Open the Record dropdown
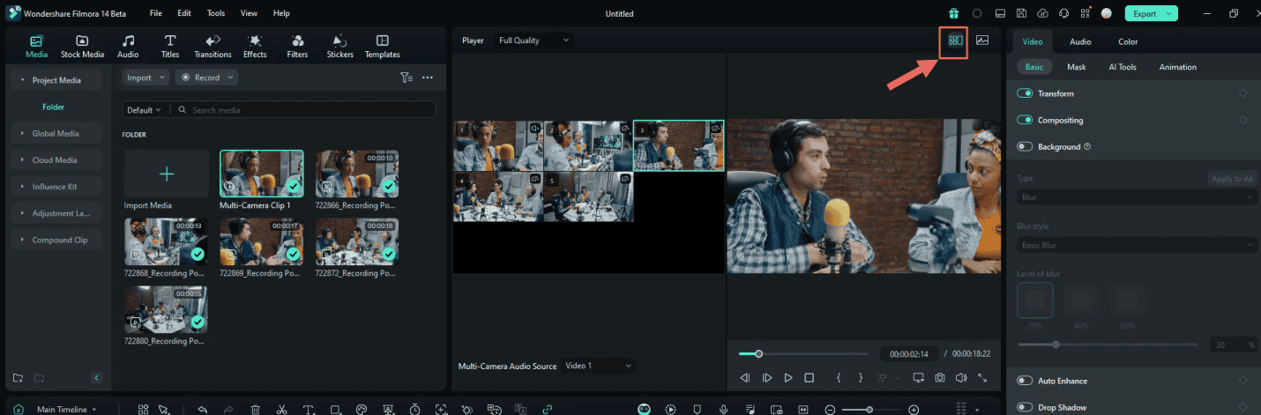Image resolution: width=1261 pixels, height=415 pixels. (x=206, y=78)
